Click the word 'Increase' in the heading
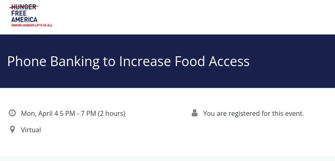Viewport: 335px width, 161px height. [x=145, y=61]
